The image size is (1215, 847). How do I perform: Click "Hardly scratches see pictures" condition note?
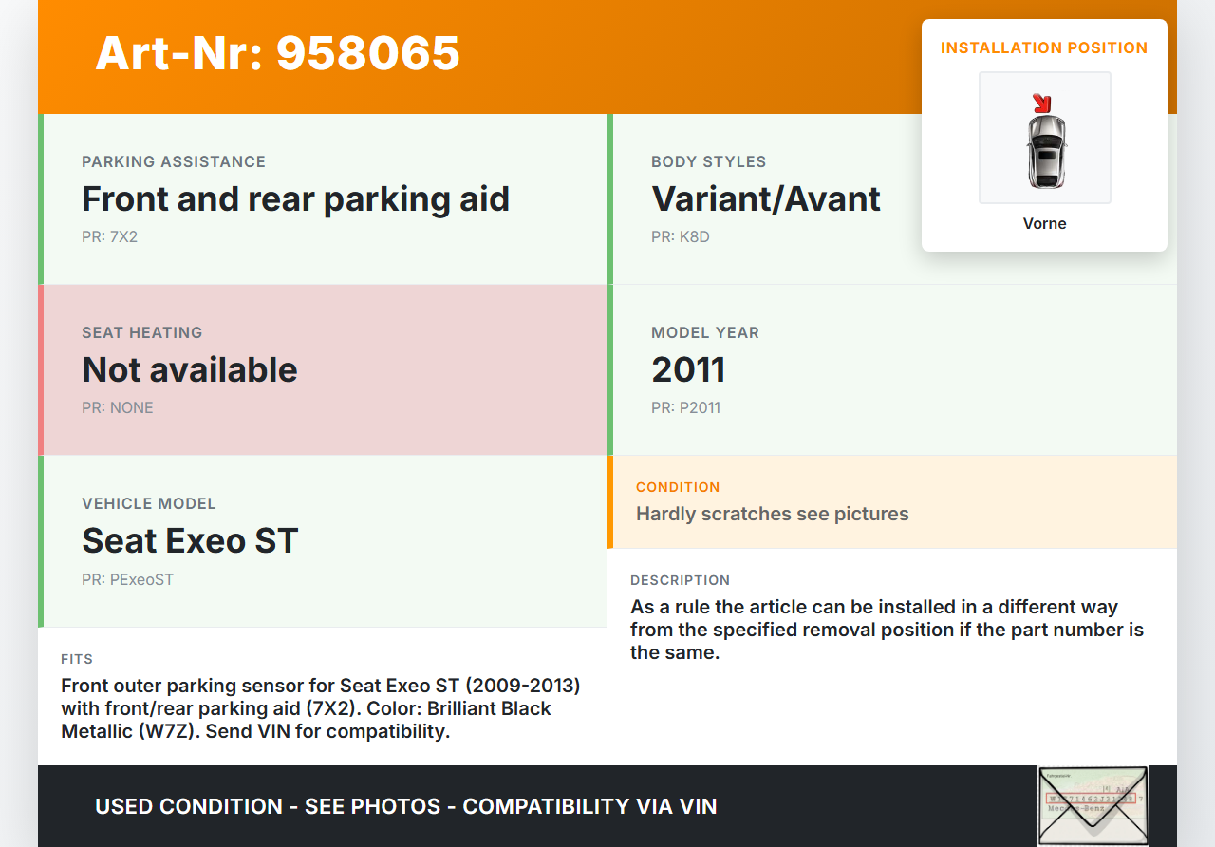pyautogui.click(x=772, y=514)
